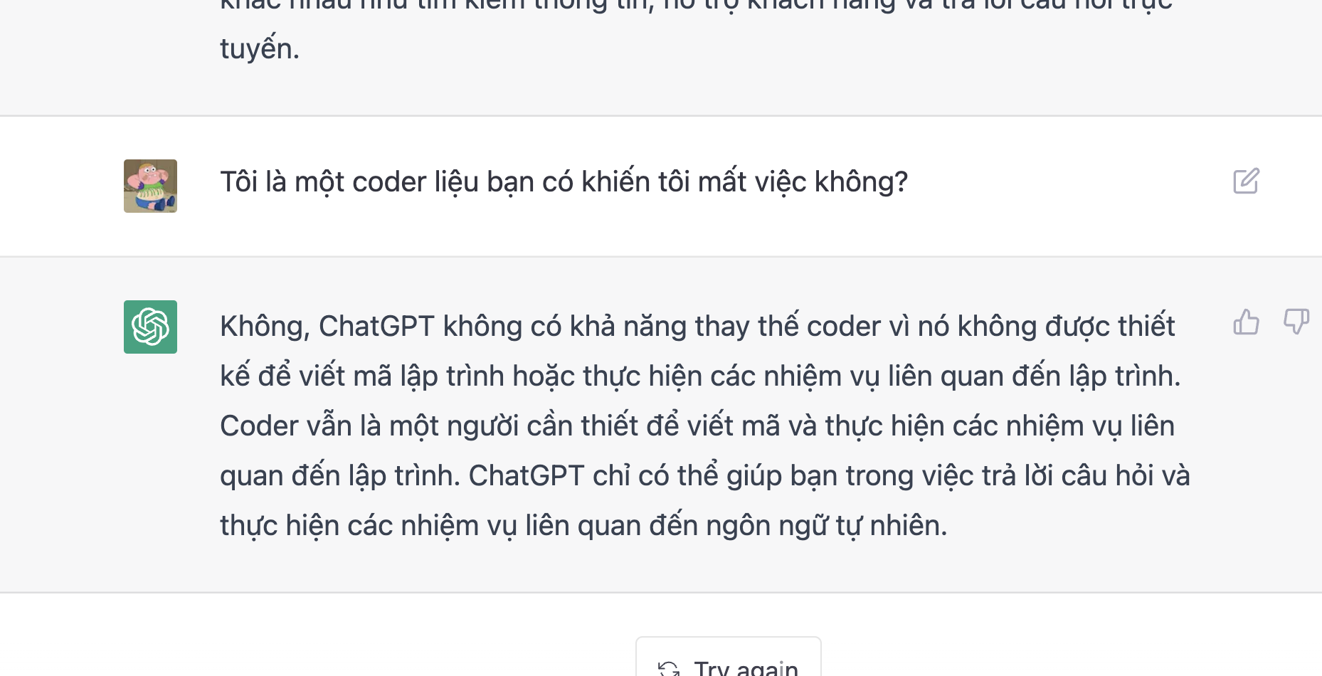1322x676 pixels.
Task: Give the ChatGPT response a thumbs up
Action: [x=1246, y=322]
